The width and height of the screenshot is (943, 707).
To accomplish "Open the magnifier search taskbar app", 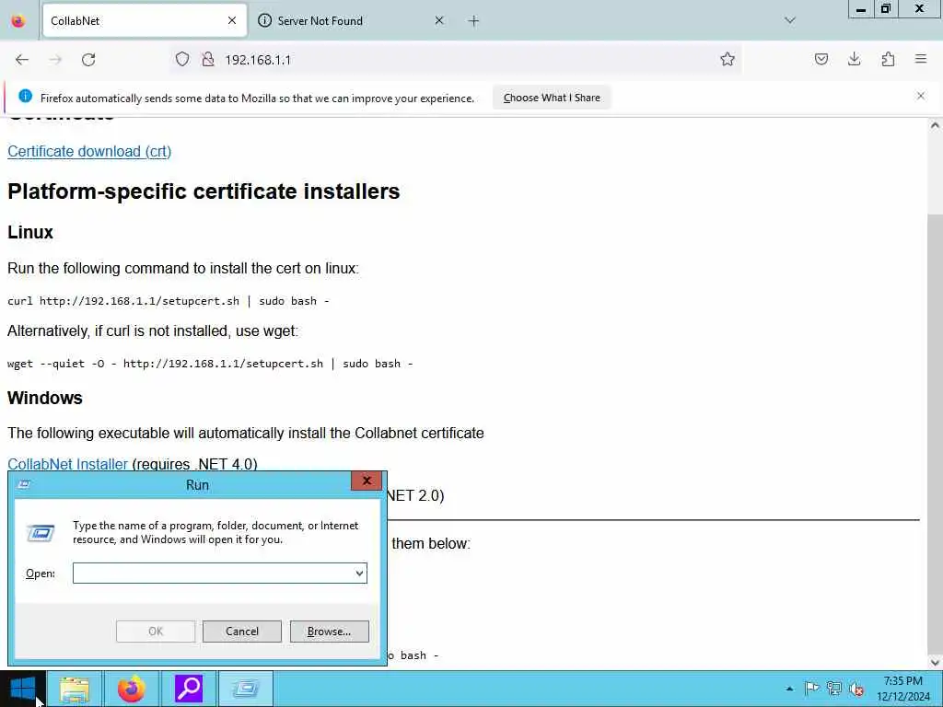I will pyautogui.click(x=188, y=689).
